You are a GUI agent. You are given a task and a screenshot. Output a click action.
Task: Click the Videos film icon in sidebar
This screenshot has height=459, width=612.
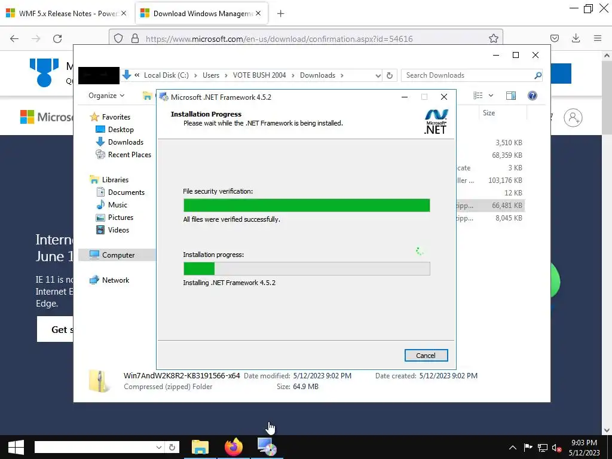coord(100,230)
